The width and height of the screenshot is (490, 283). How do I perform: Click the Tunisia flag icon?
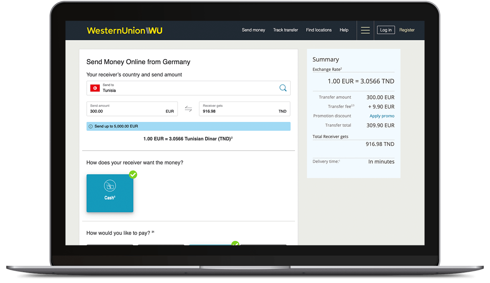[x=95, y=88]
